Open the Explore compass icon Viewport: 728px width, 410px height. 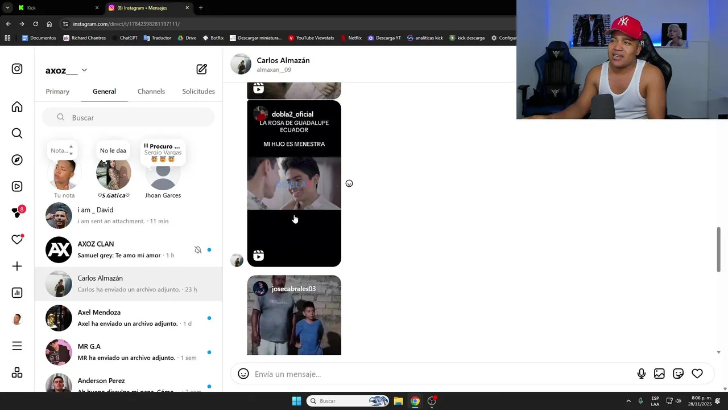[x=17, y=160]
